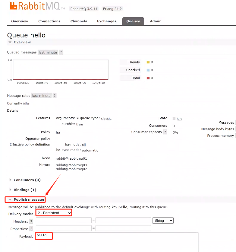Change Queued messages last minute range

point(48,53)
